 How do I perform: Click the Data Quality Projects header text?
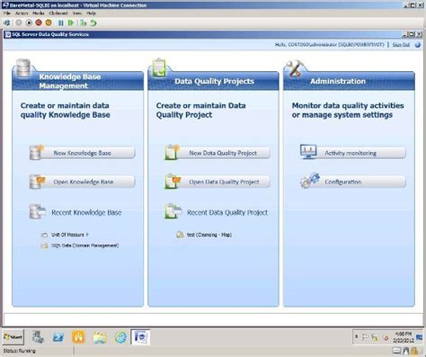[x=215, y=81]
